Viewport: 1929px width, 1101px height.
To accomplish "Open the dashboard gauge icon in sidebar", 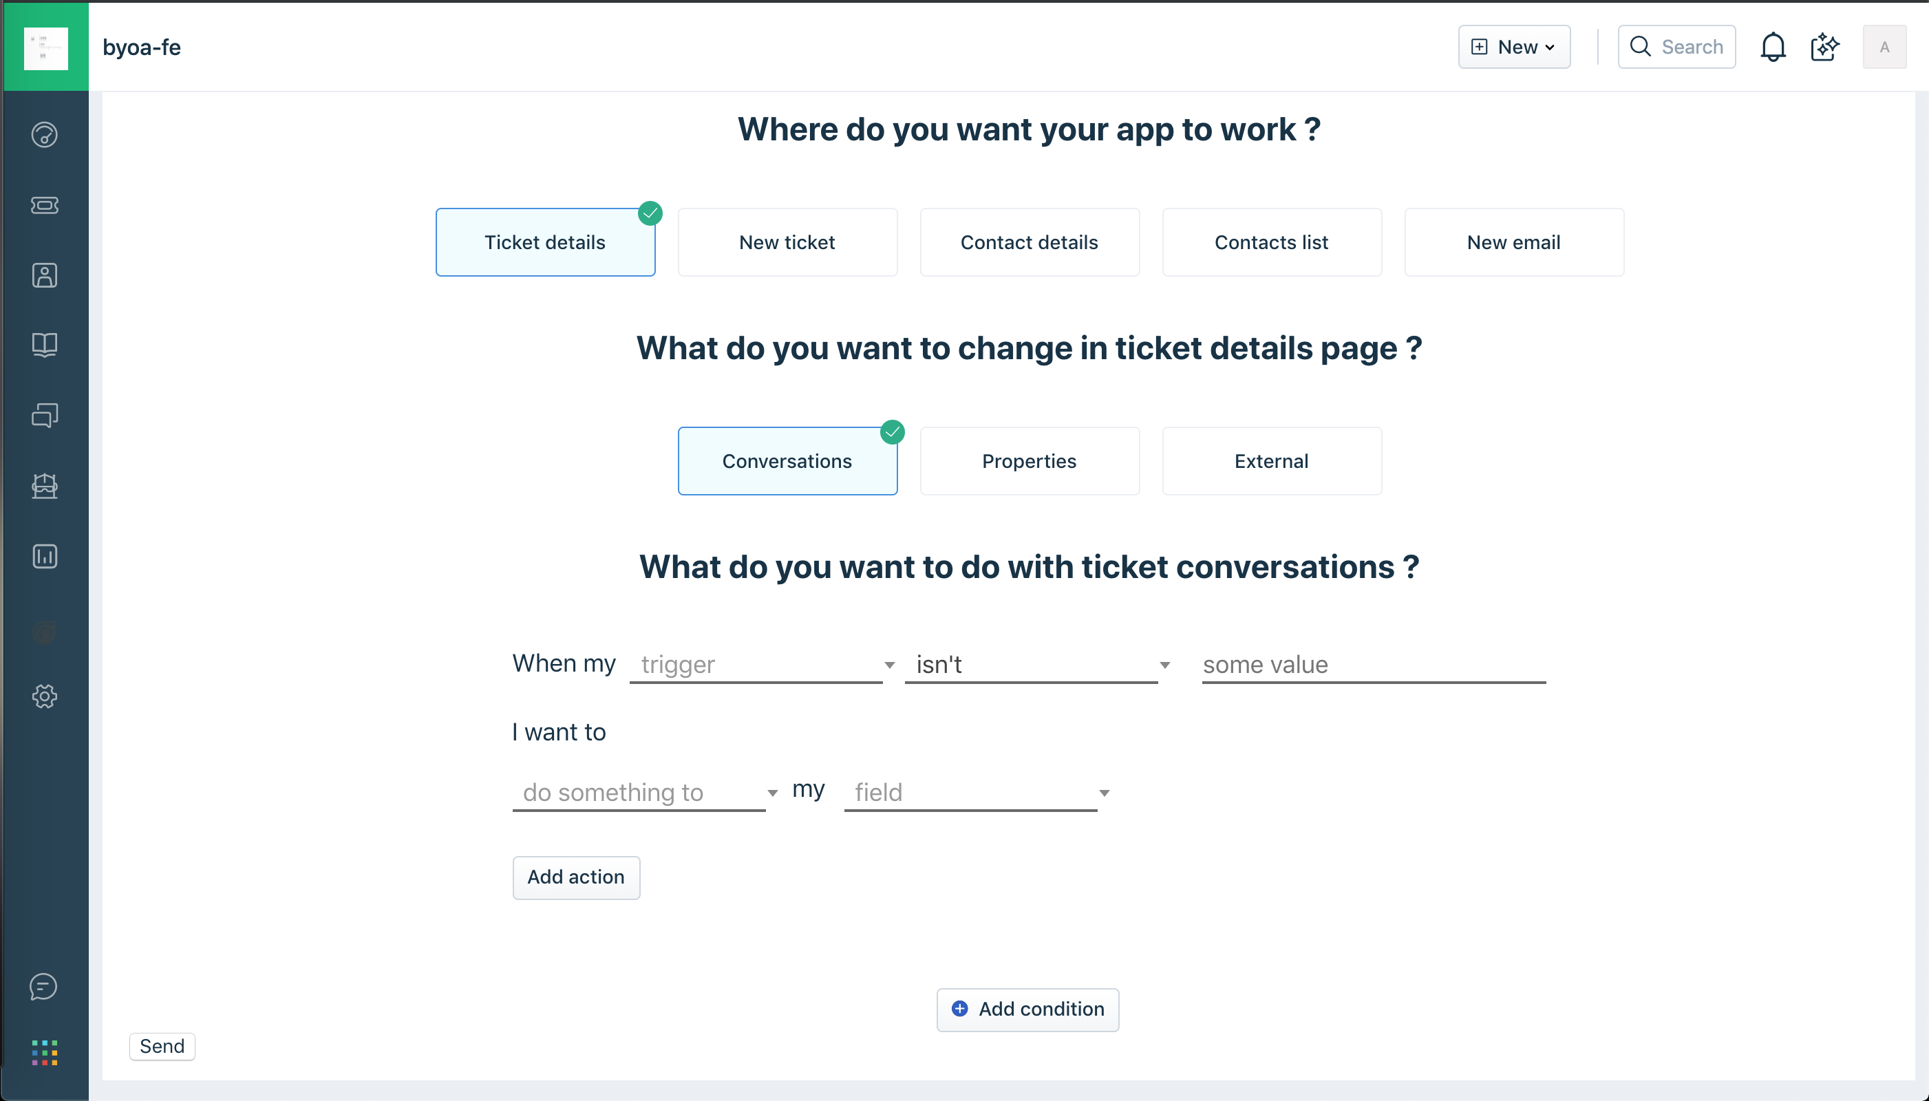I will [45, 135].
